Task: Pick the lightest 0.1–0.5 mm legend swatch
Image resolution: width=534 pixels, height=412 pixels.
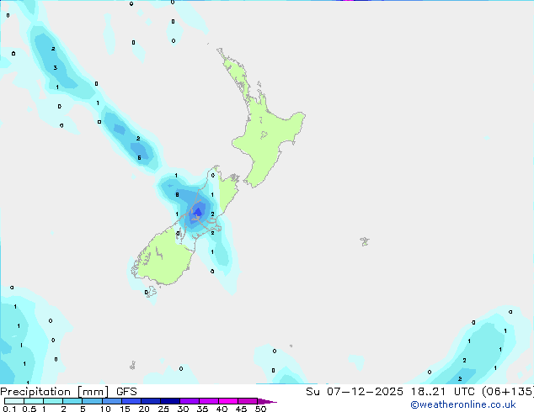Action: (14, 401)
